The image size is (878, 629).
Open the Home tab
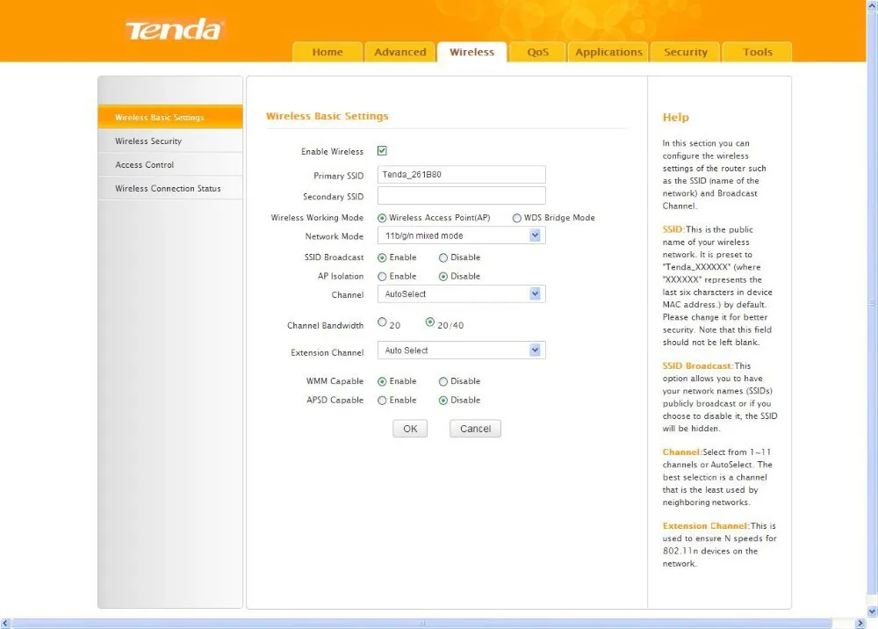(327, 52)
